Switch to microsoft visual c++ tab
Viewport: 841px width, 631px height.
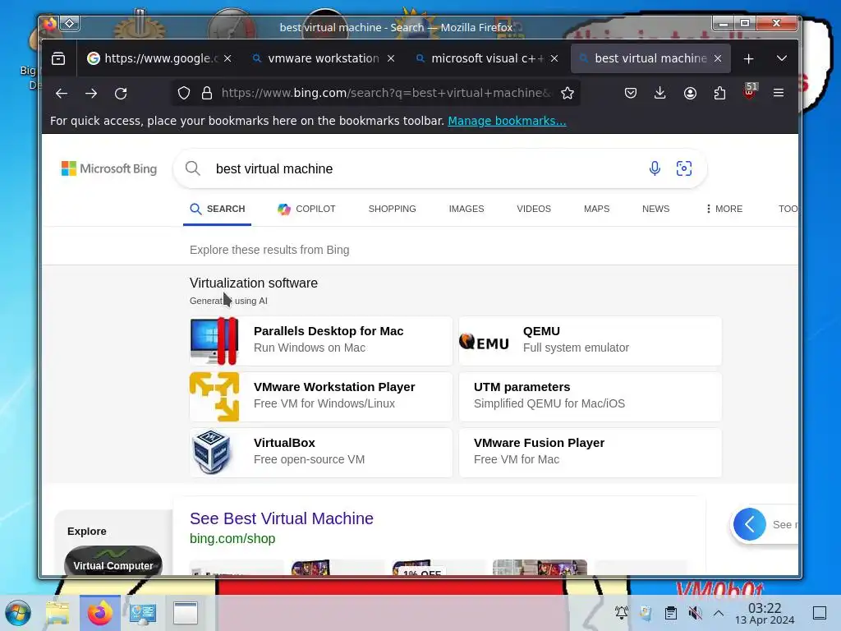[x=486, y=58]
